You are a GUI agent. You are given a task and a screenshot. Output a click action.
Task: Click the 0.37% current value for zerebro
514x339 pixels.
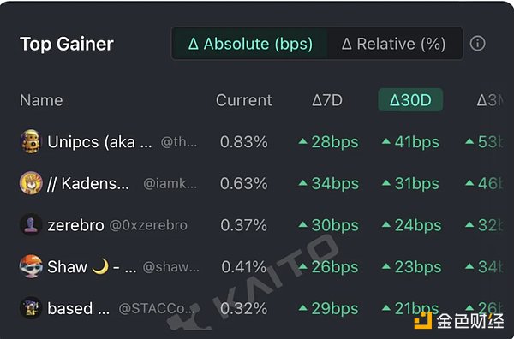tap(244, 225)
